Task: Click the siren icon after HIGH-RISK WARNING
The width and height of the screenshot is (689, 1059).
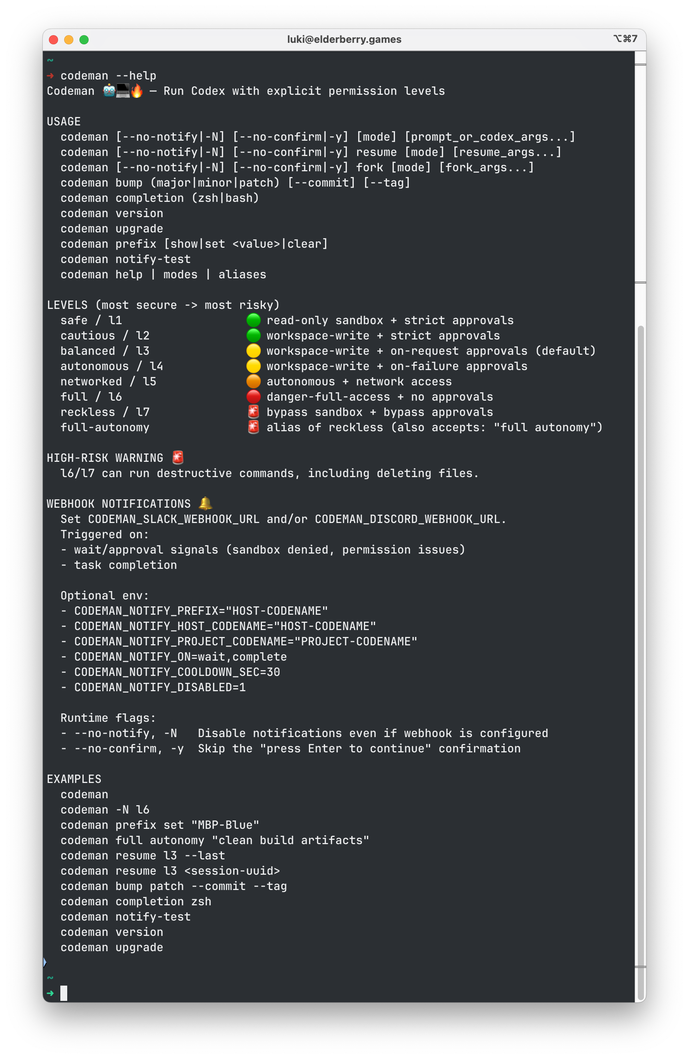Action: click(178, 457)
